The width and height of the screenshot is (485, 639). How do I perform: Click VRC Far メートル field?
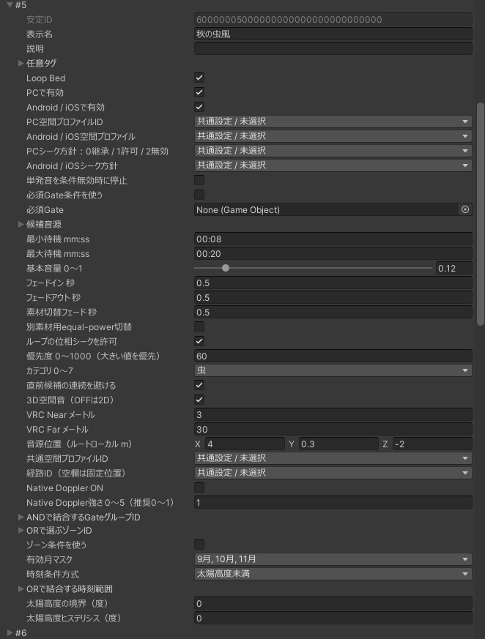333,429
